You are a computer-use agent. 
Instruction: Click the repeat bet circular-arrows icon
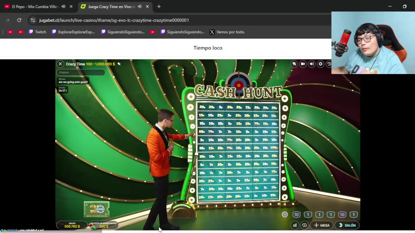pyautogui.click(x=304, y=225)
